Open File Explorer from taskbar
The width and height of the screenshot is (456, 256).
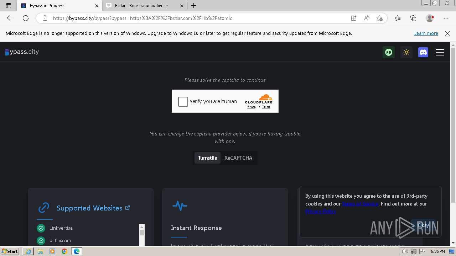click(x=40, y=251)
